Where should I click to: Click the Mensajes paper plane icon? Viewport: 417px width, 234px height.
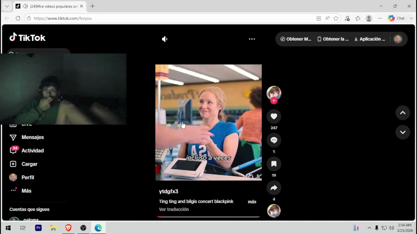pos(13,137)
